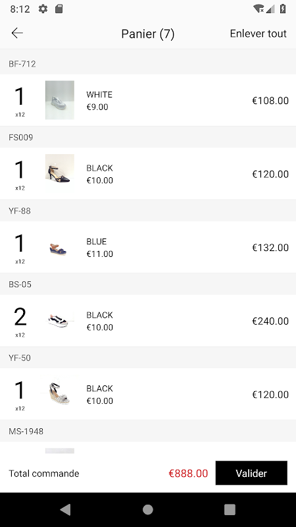Click the Valider button
Screen dimensions: 296x527
tap(251, 473)
